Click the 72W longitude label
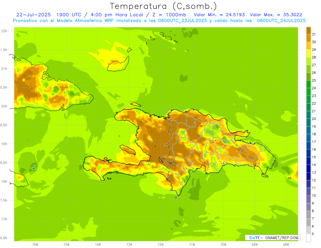This screenshot has height=248, width=321. click(160, 245)
